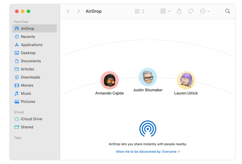Select Applications in the sidebar
This screenshot has width=242, height=164.
(x=31, y=45)
